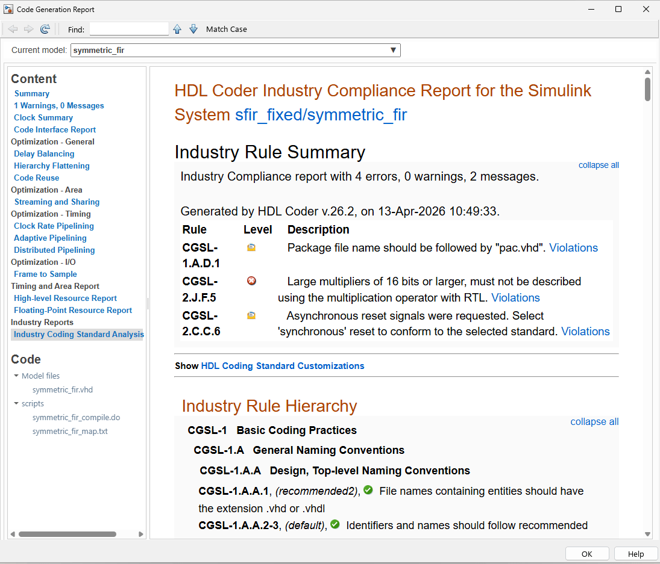Open the Summary section
The height and width of the screenshot is (564, 660).
point(31,93)
